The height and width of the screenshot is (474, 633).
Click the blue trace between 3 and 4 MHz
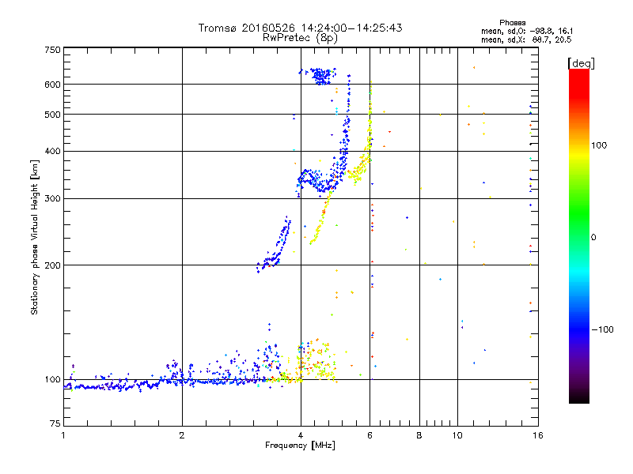pyautogui.click(x=275, y=246)
